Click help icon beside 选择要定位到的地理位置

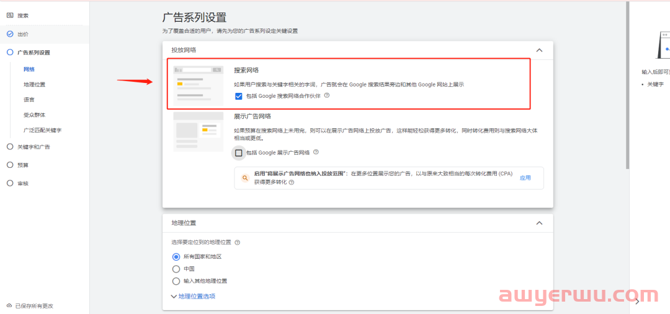point(238,242)
